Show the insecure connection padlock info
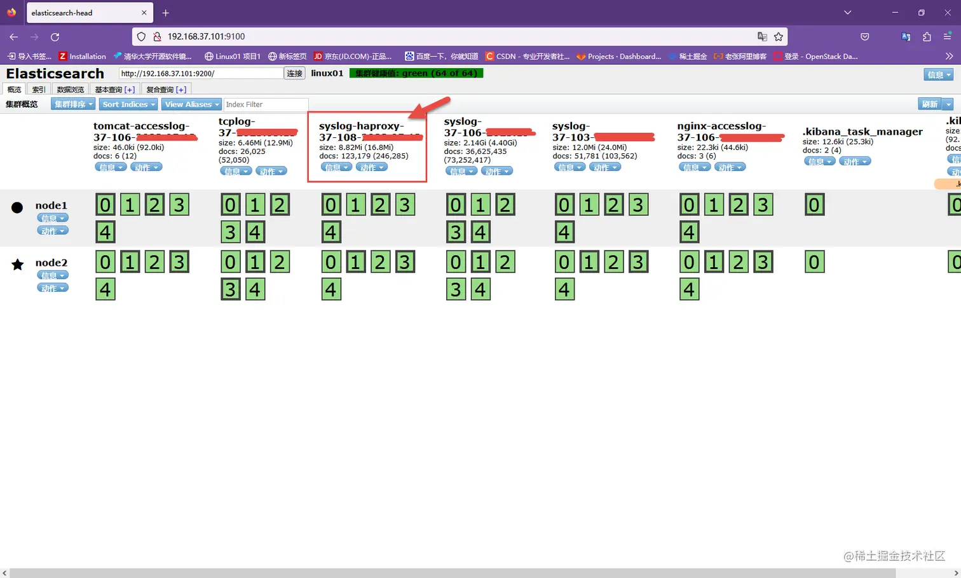961x578 pixels. (x=157, y=37)
